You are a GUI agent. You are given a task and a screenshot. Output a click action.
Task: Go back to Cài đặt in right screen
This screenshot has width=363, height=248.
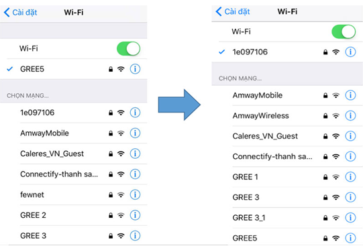[233, 11]
